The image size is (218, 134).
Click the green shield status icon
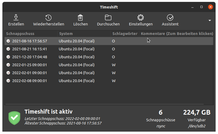click(14, 118)
